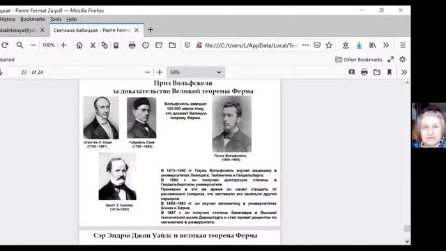Switch PDF to presentation mode

352,73
